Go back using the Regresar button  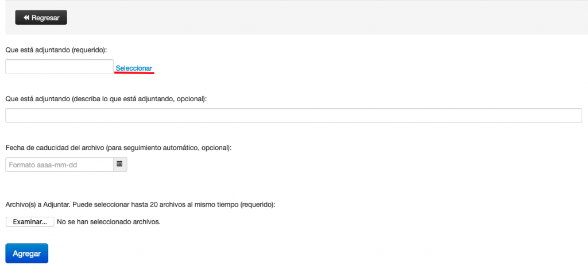click(x=41, y=18)
